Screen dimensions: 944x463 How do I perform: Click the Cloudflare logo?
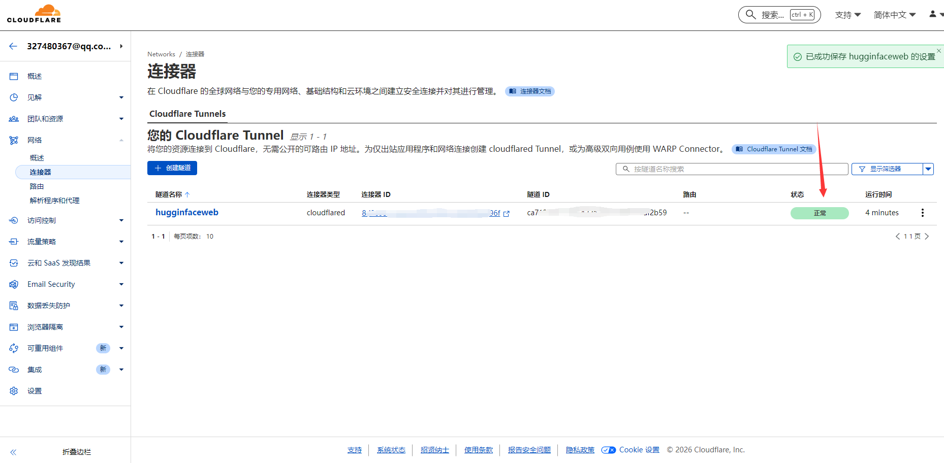(34, 14)
